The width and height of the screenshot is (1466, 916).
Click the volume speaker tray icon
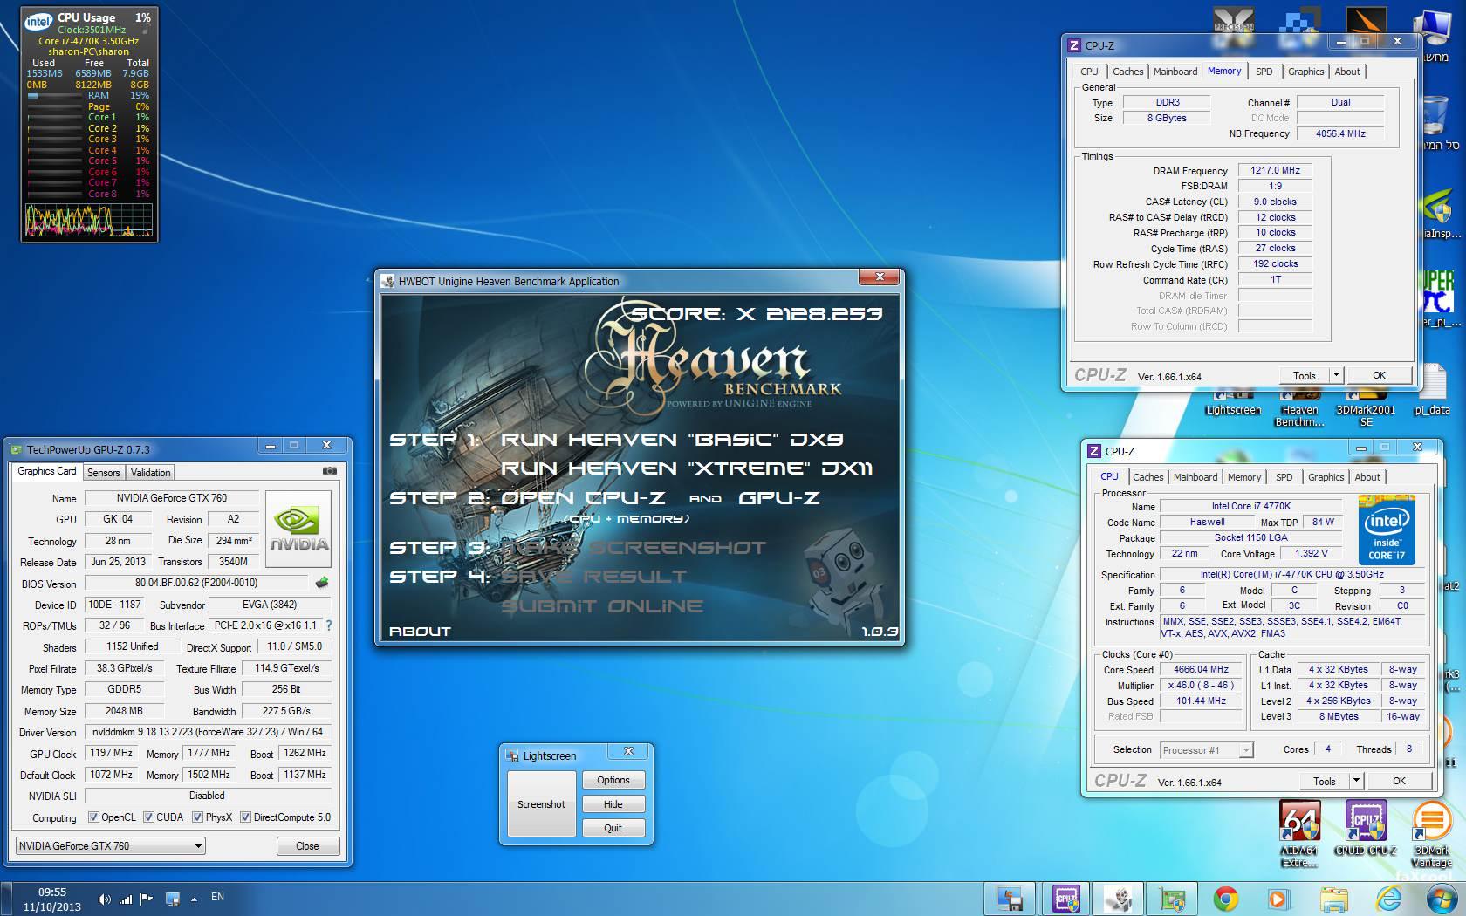[x=105, y=899]
